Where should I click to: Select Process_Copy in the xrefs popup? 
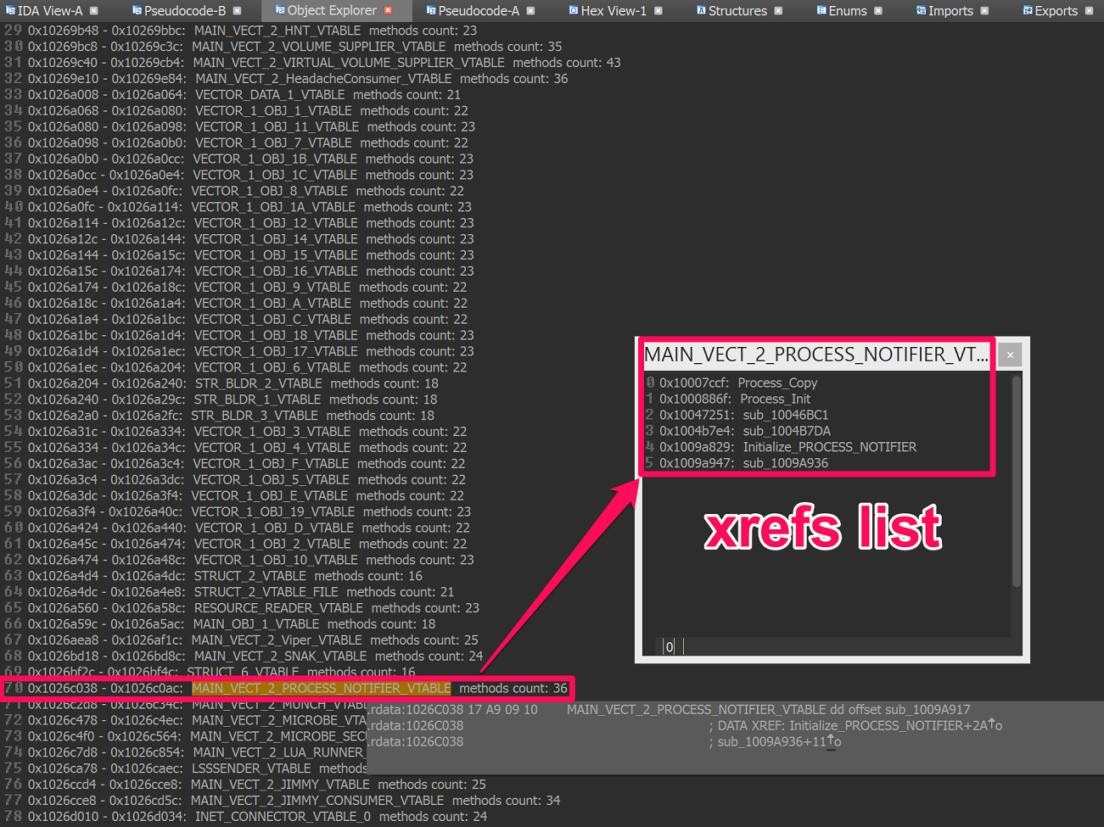click(776, 383)
